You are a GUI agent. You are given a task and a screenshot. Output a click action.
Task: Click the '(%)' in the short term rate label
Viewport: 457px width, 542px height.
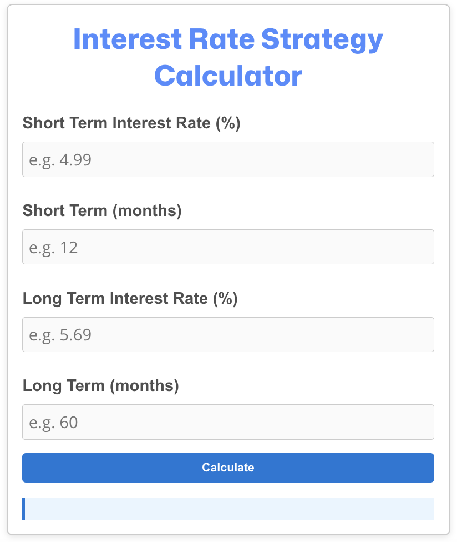click(x=228, y=123)
